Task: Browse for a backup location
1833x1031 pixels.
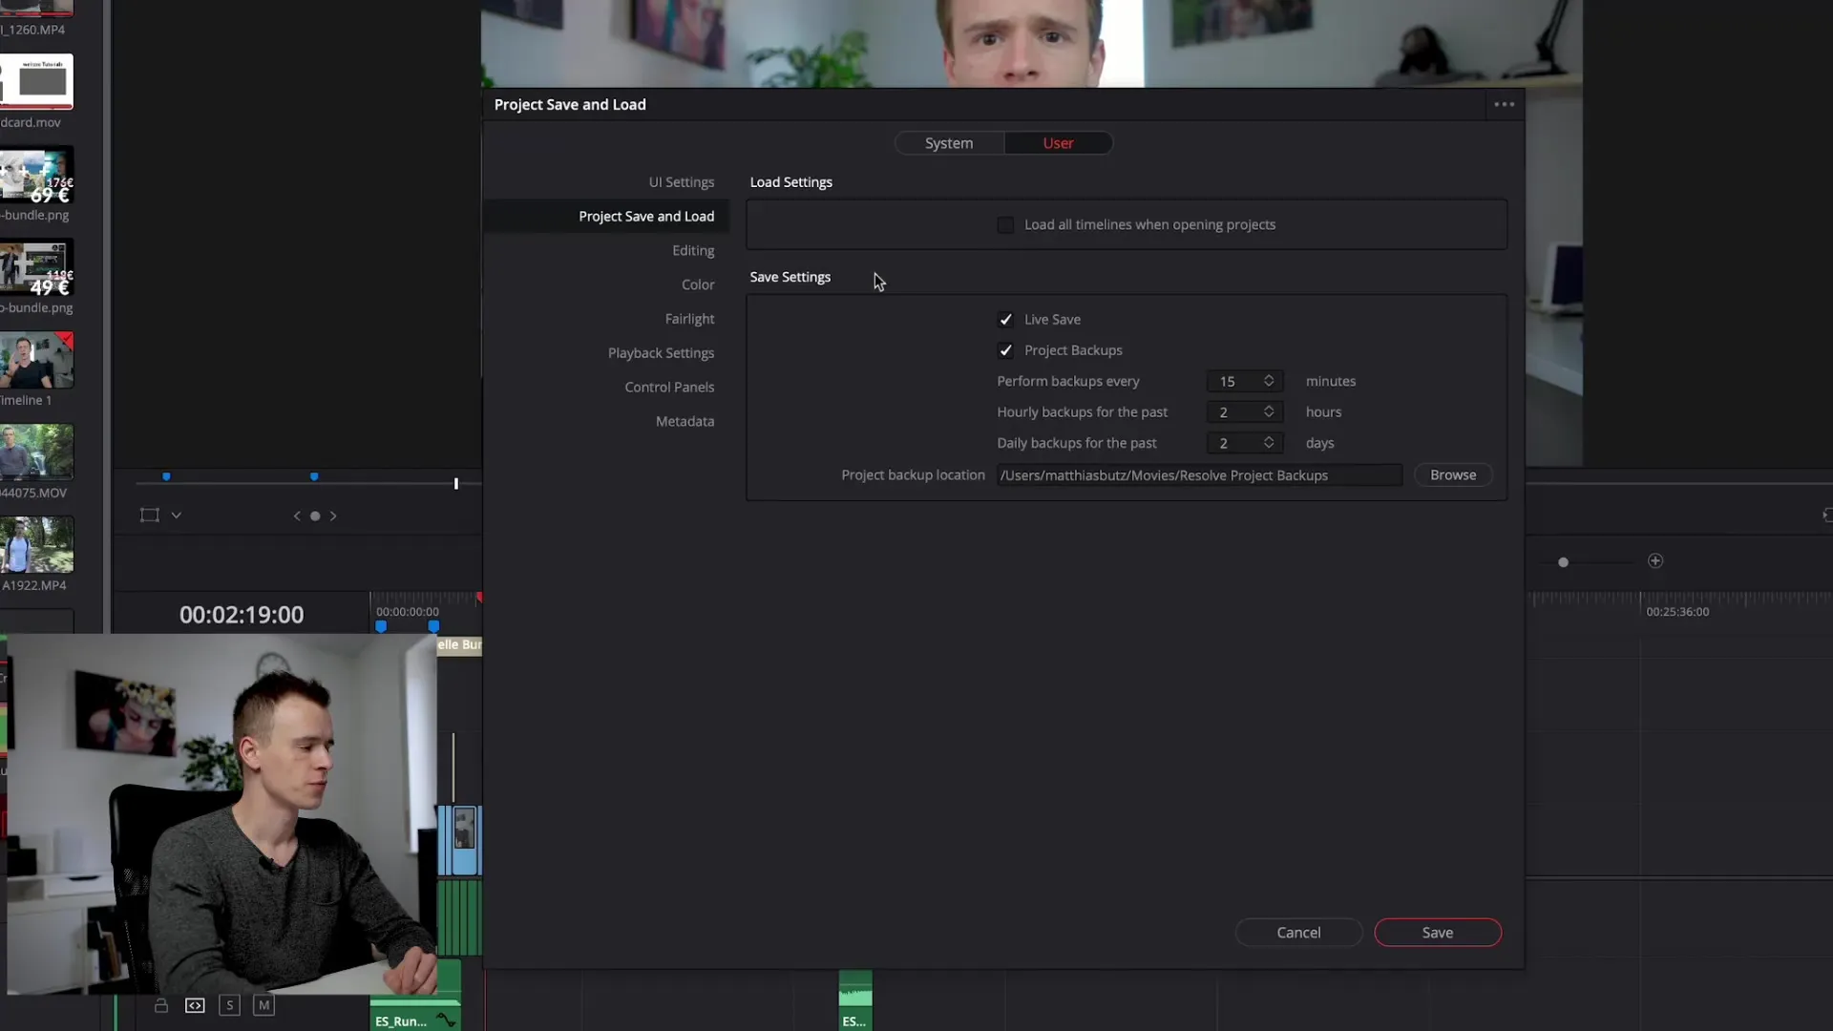Action: point(1453,475)
